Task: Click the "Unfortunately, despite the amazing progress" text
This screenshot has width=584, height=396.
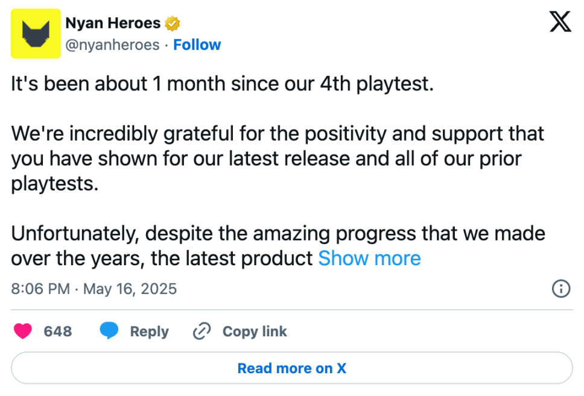Action: 278,233
